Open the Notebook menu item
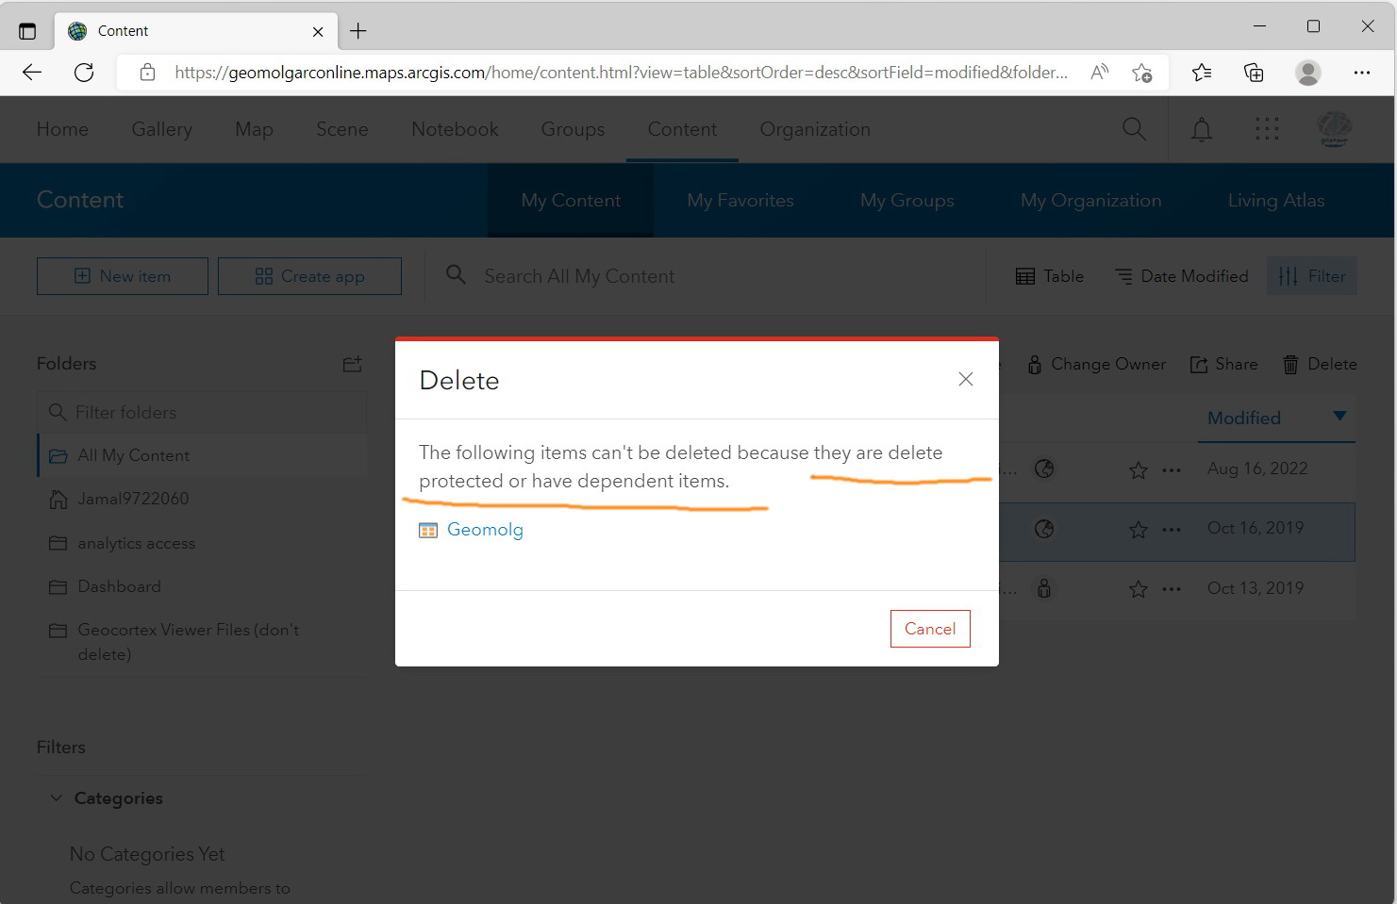1397x904 pixels. 455,129
